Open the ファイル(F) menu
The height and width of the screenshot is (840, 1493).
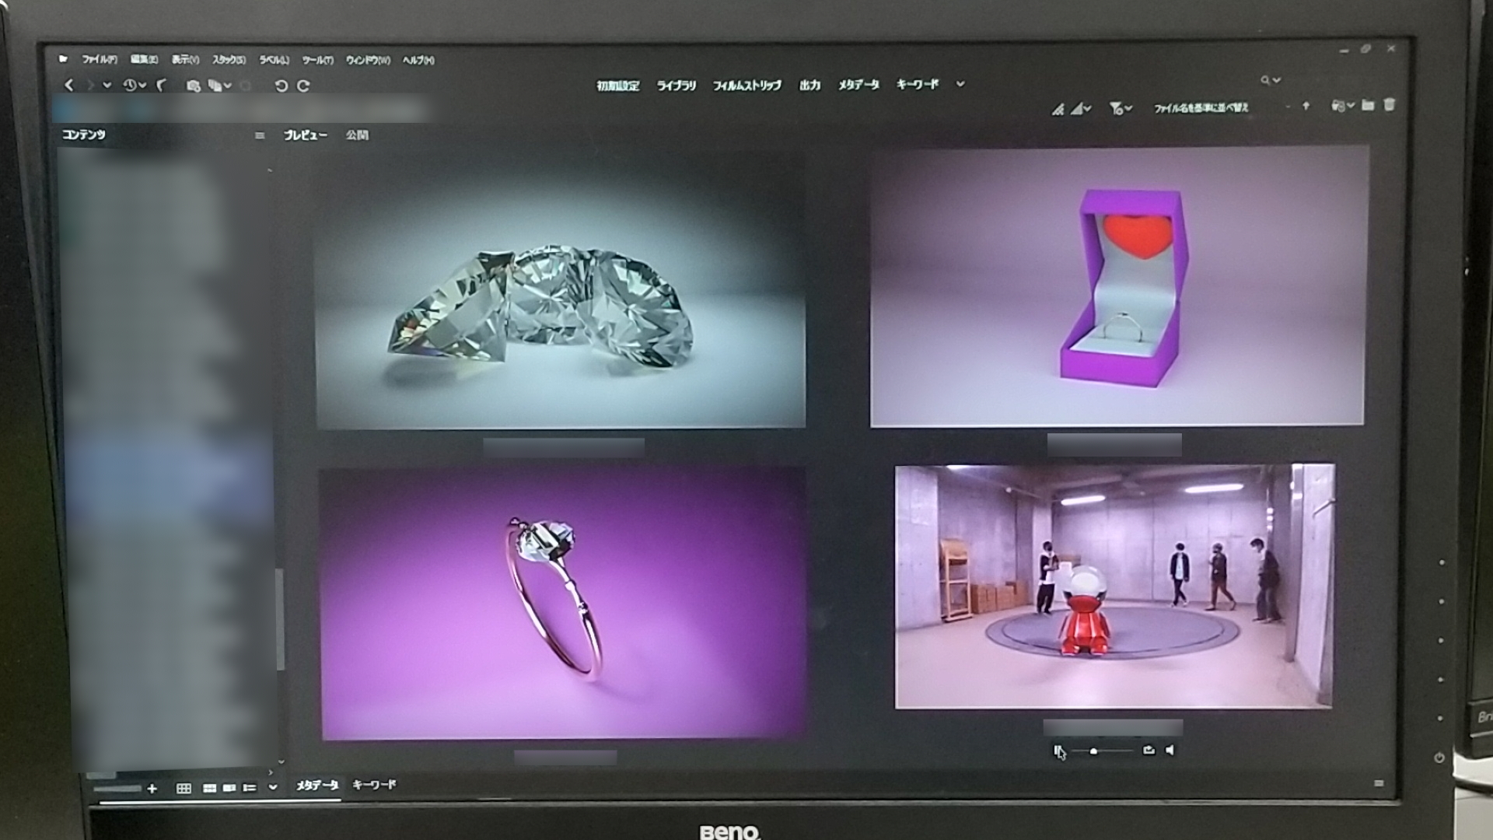click(100, 59)
